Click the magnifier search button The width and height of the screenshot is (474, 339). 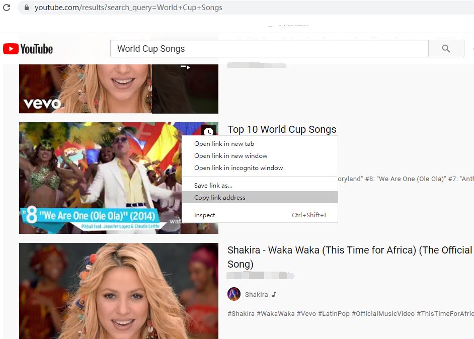(x=446, y=49)
